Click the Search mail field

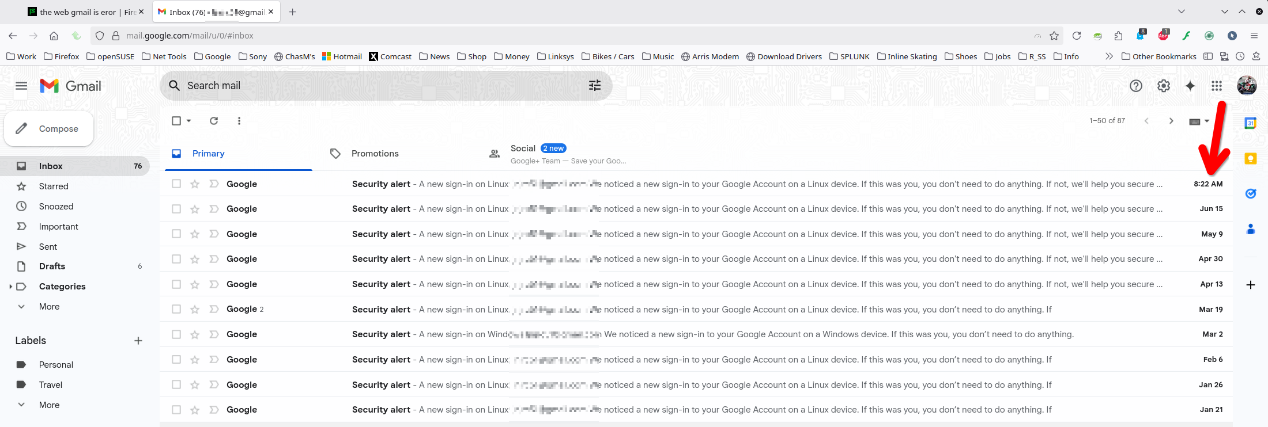tap(375, 86)
